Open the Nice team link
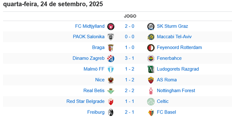Image resolution: width=232 pixels, height=122 pixels. point(99,80)
